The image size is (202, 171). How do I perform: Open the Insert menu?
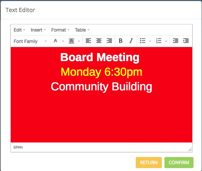click(38, 30)
